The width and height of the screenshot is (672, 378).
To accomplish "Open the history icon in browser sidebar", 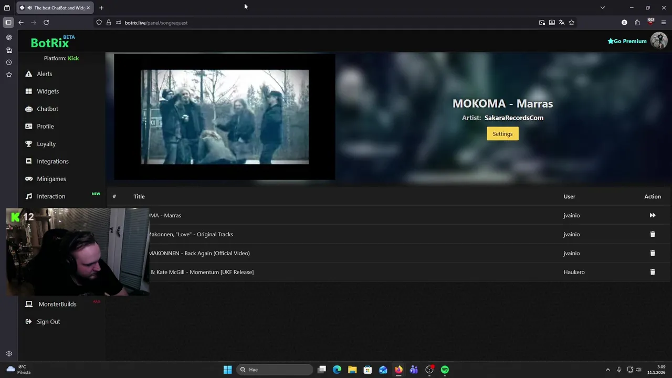I will click(9, 62).
